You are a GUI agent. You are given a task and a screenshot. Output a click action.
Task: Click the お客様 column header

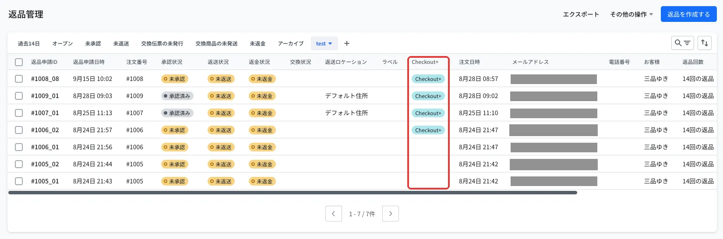coord(652,62)
